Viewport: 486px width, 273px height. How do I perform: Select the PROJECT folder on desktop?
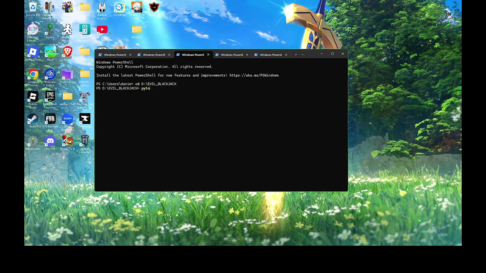(137, 31)
